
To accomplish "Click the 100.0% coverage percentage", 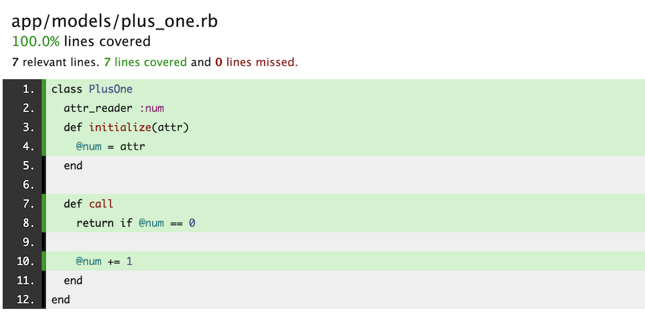I will tap(35, 41).
